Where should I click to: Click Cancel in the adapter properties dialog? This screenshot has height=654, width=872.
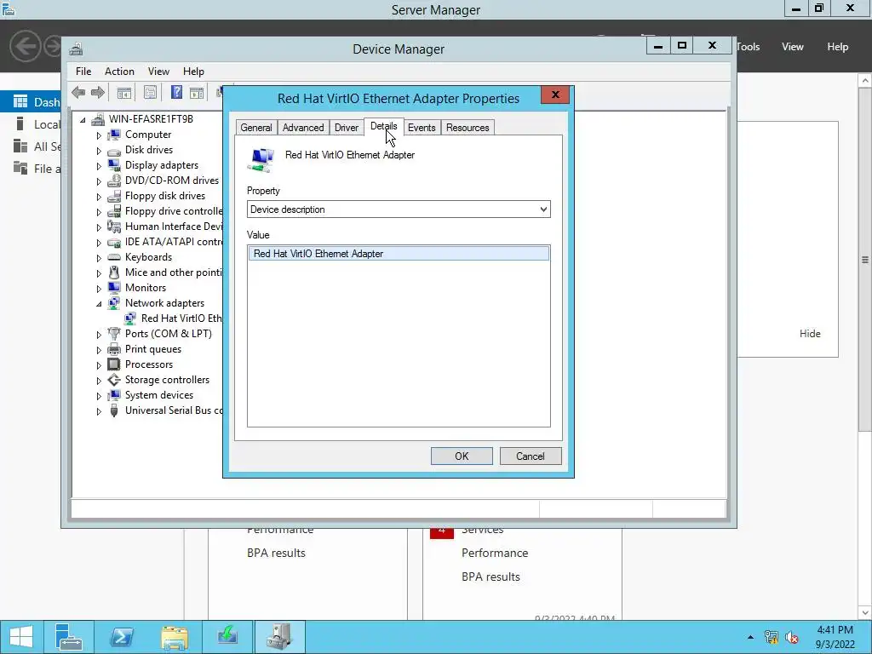tap(531, 456)
